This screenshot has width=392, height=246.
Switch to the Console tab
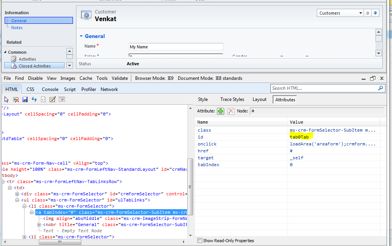(50, 89)
